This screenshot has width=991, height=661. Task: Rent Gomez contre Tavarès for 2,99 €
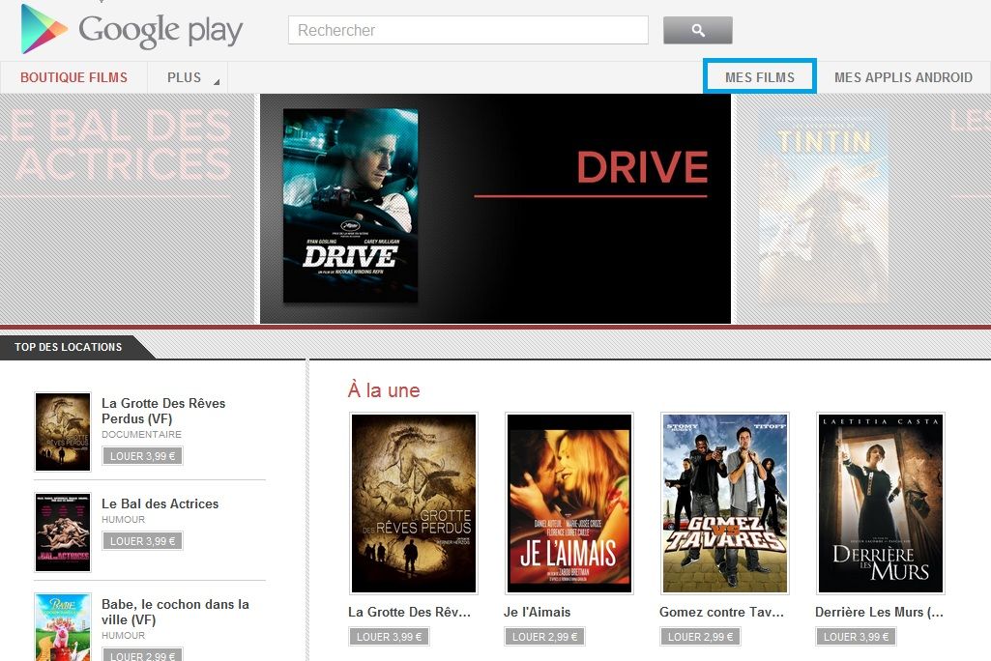(700, 636)
